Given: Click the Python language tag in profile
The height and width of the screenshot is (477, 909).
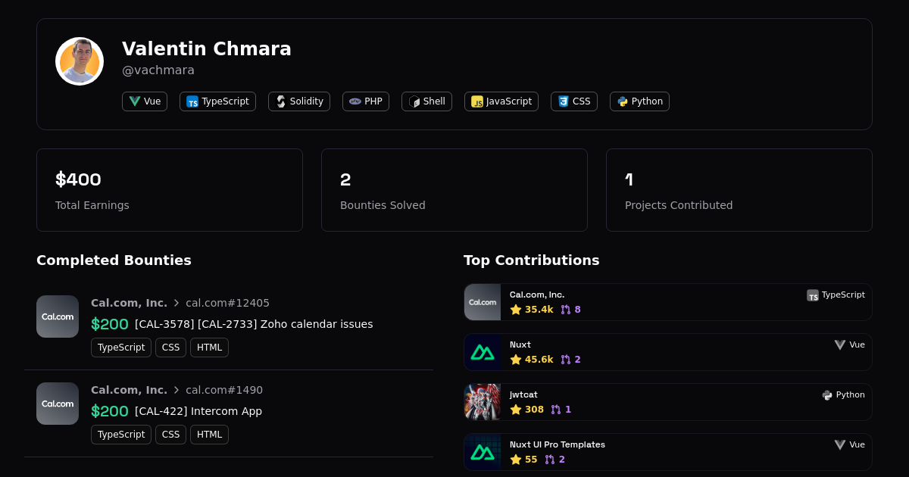Looking at the screenshot, I should pos(639,101).
